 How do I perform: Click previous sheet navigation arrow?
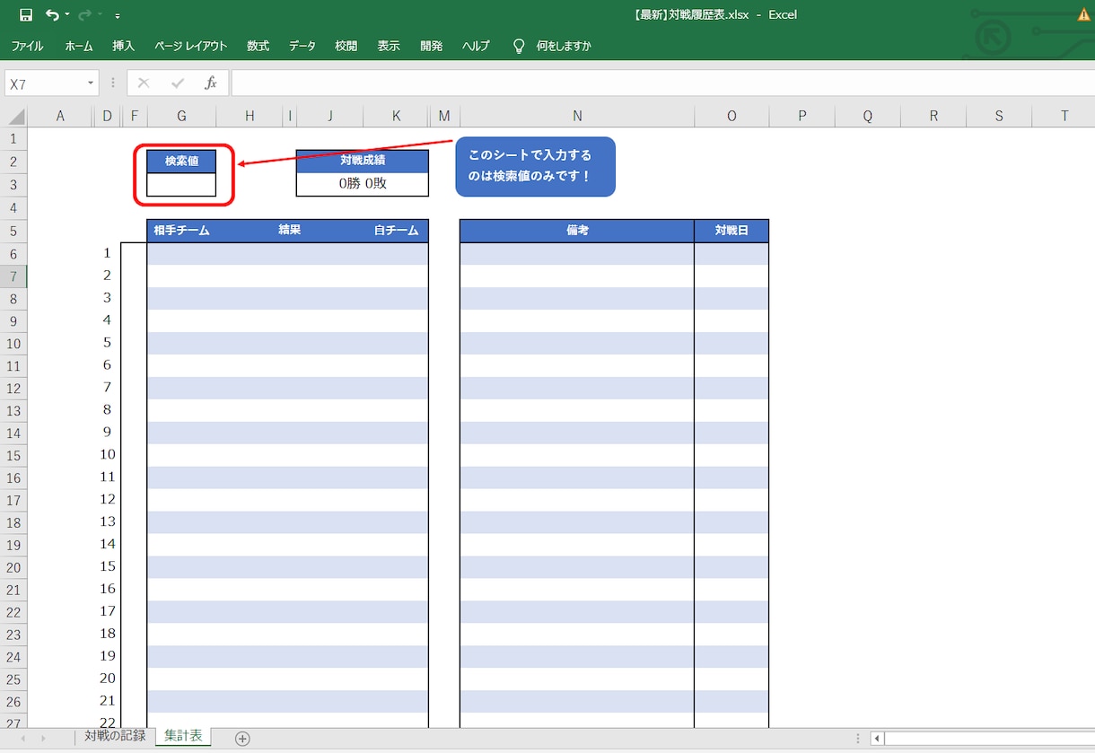coord(22,739)
